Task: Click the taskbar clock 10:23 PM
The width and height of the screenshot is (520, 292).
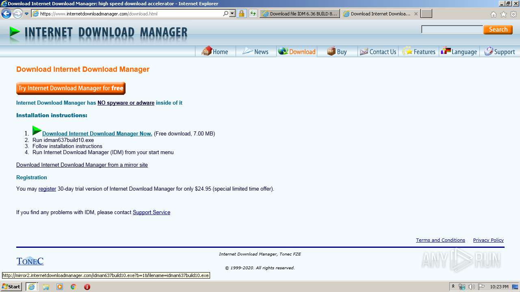Action: (x=499, y=287)
